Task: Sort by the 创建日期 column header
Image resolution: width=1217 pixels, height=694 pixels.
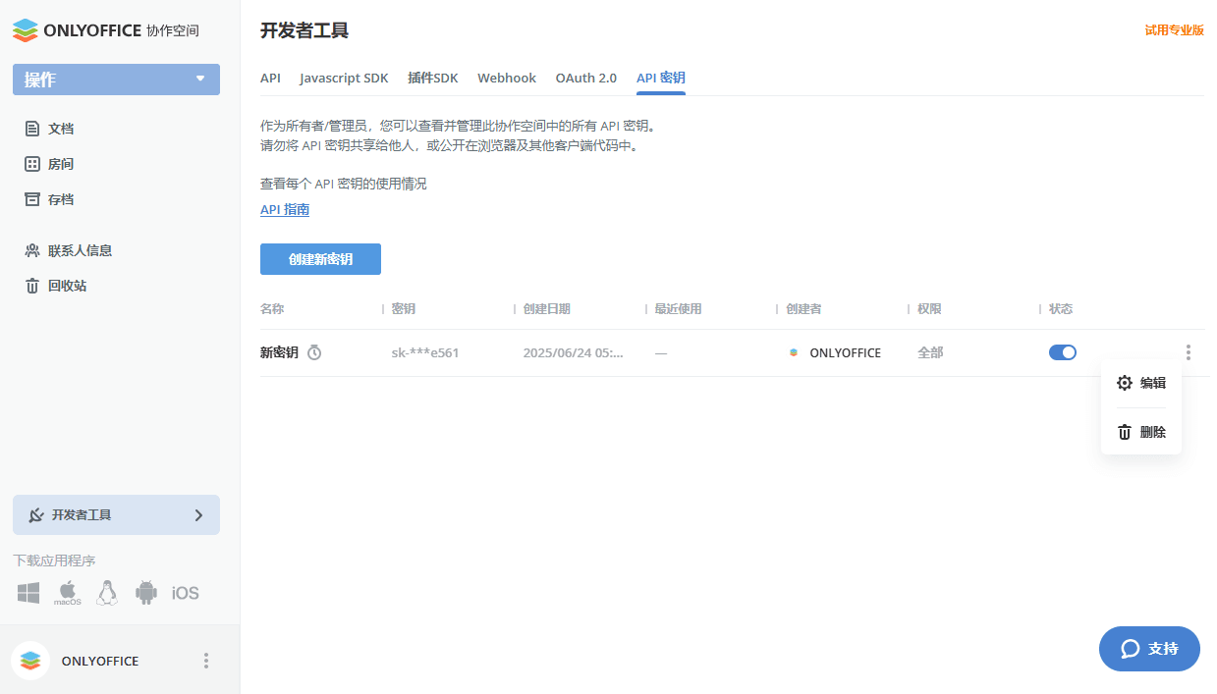Action: [546, 309]
